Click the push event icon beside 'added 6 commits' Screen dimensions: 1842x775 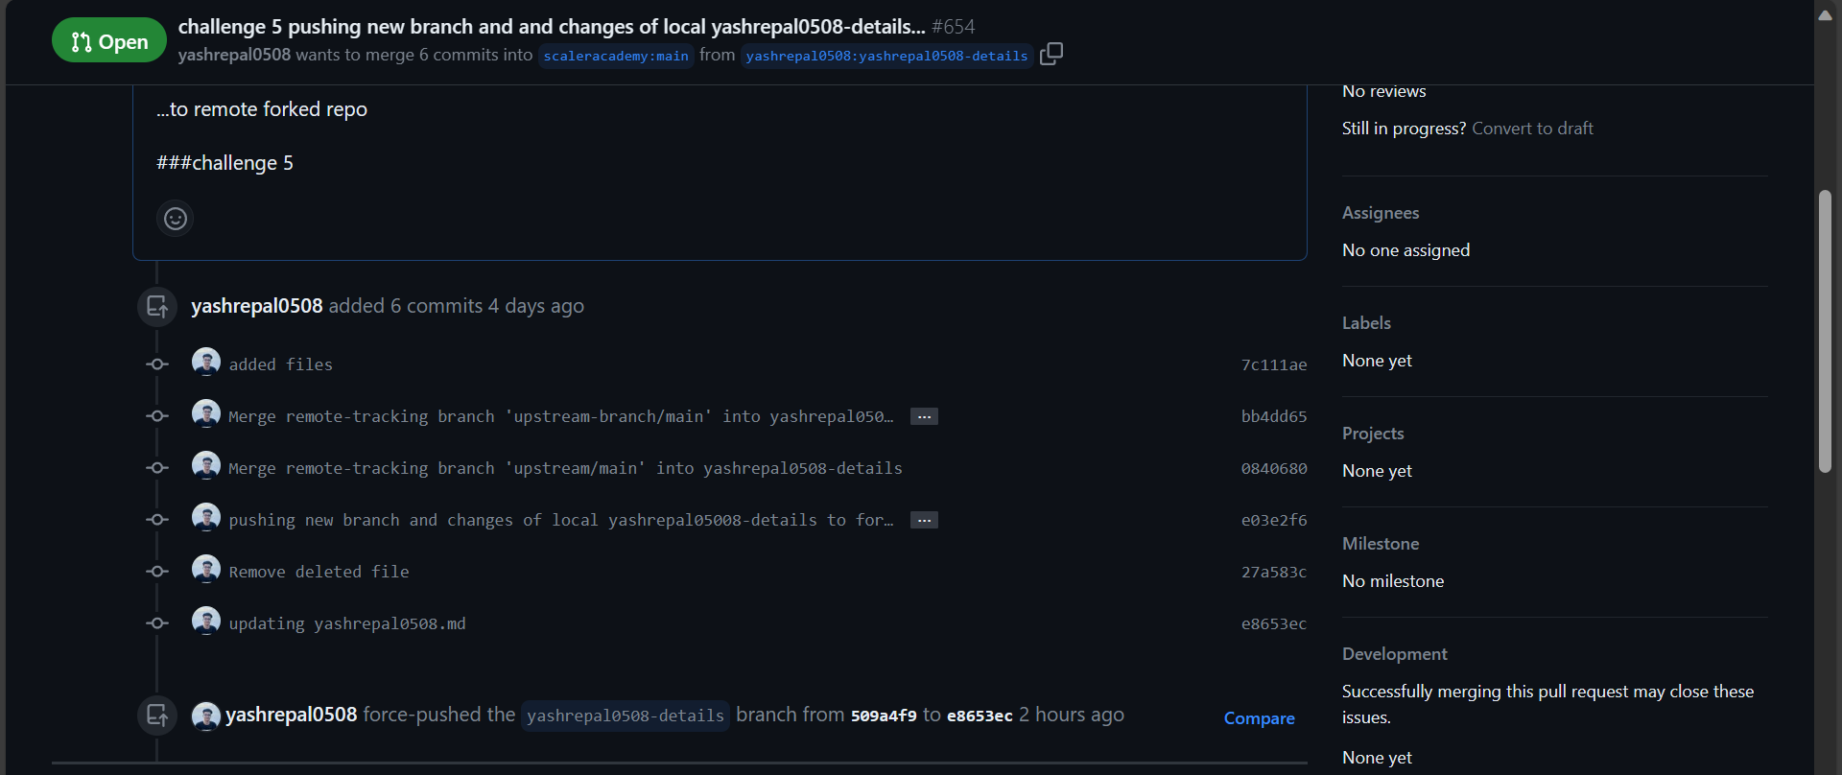pos(156,306)
